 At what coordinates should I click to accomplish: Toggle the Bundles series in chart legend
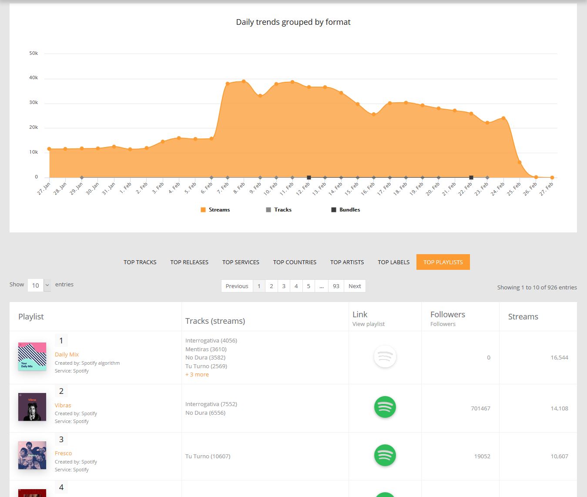tap(345, 210)
